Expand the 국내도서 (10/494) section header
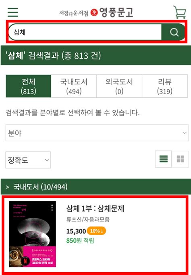Viewport: 191px width, 275px height. (96, 187)
